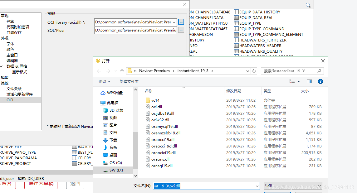Sort files by 类型 column
The image size is (357, 193).
267,91
